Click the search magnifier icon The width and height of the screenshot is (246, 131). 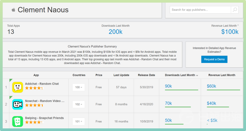tap(235, 10)
